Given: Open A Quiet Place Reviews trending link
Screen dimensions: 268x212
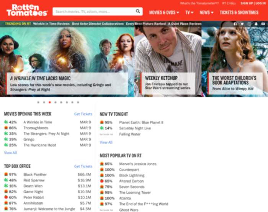Looking at the screenshot, I should [x=185, y=24].
